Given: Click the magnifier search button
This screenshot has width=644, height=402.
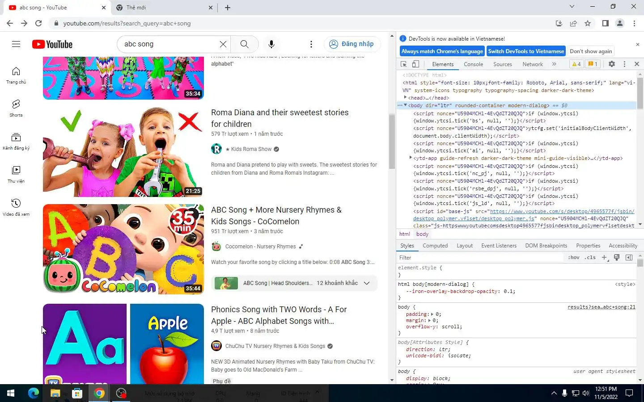Looking at the screenshot, I should coord(245,44).
